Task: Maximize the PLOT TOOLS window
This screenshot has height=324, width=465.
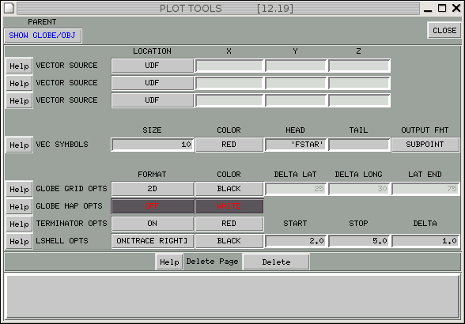Action: (x=442, y=8)
